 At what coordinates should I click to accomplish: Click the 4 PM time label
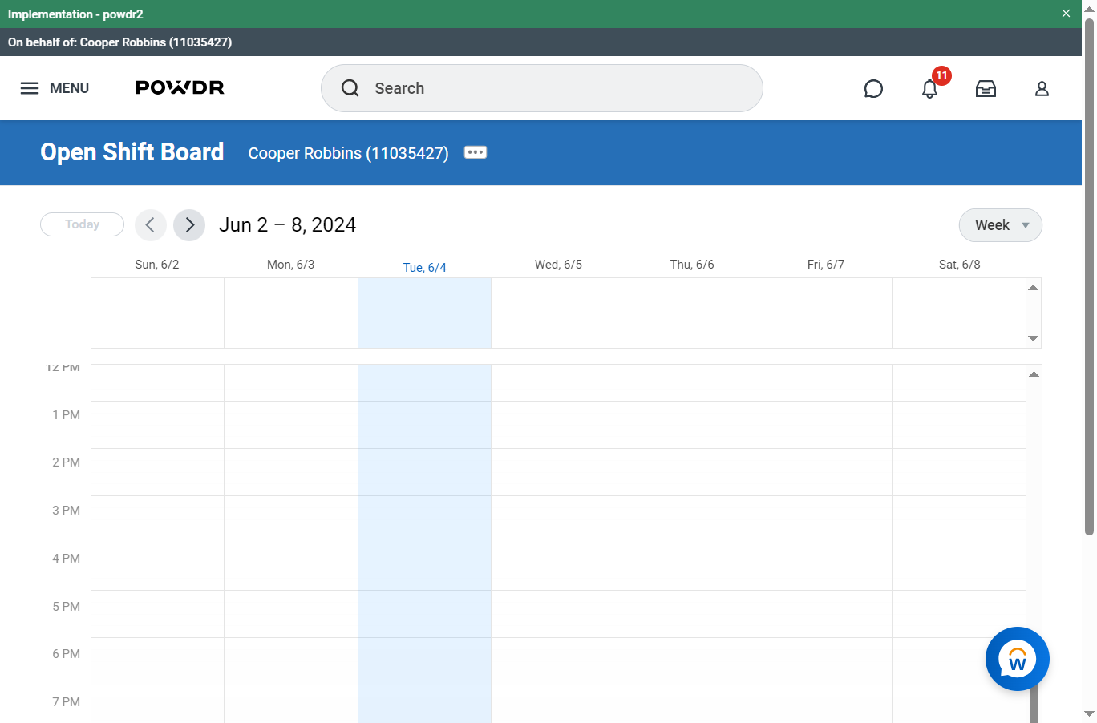67,559
